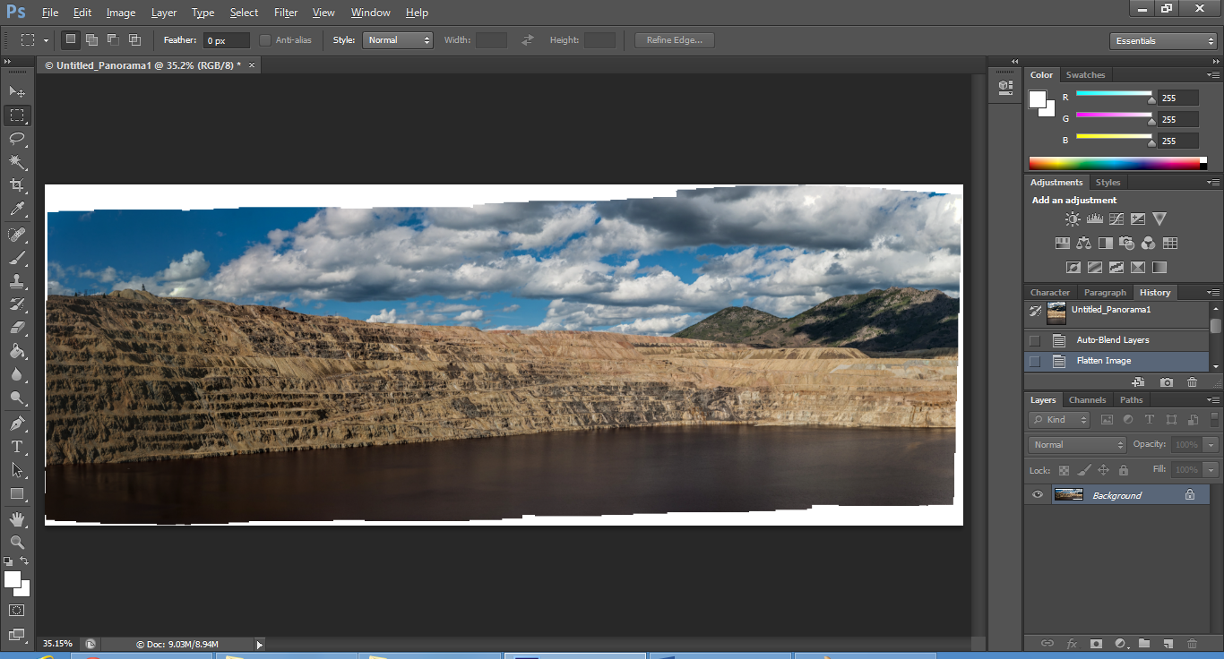The height and width of the screenshot is (659, 1224).
Task: Select the Dodge tool
Action: [x=17, y=398]
